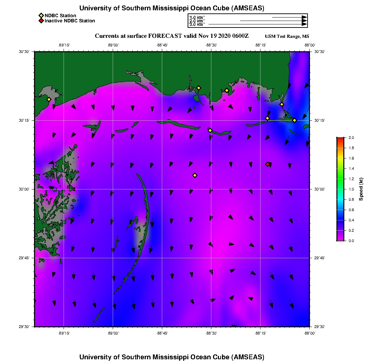The height and width of the screenshot is (361, 378).
Task: Click the magenta bottom of the speed color bar
Action: click(x=340, y=239)
